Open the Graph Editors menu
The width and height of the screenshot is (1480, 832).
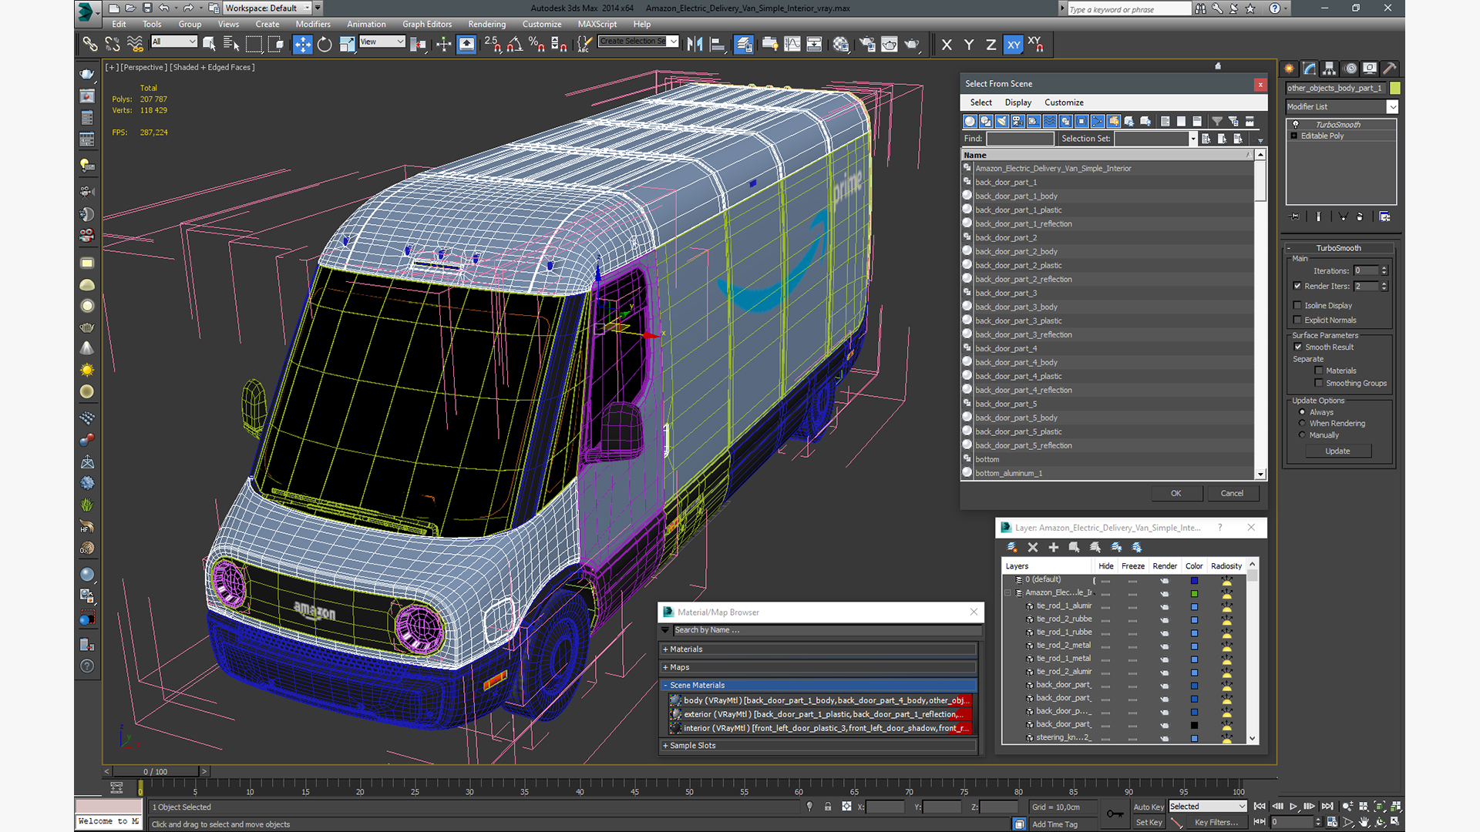[427, 24]
